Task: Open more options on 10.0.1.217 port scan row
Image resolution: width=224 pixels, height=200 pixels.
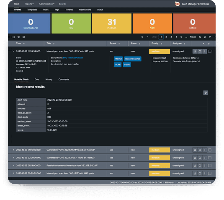Action: (205, 173)
